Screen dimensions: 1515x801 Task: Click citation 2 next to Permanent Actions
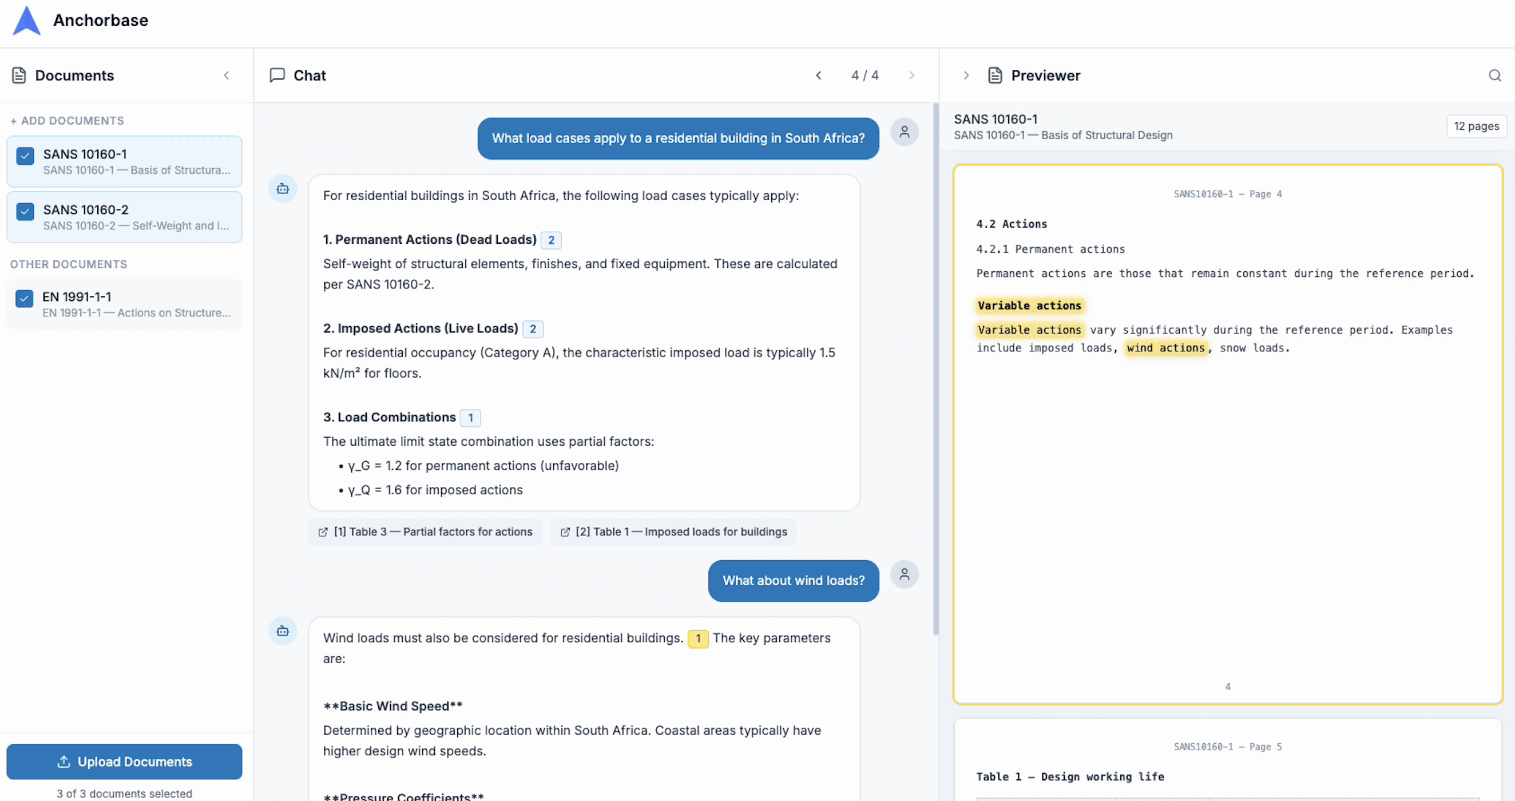click(550, 240)
